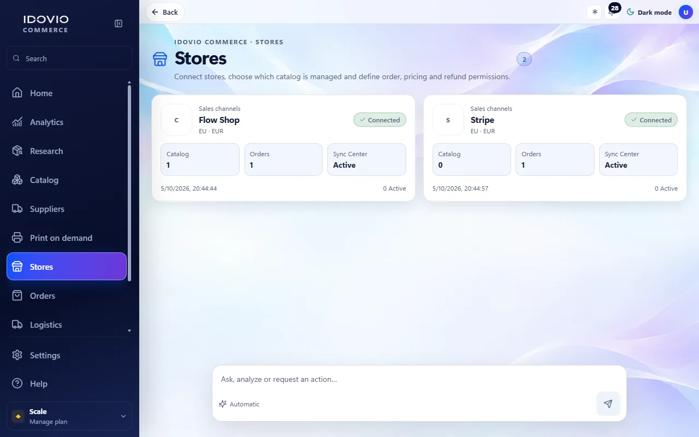Expand the Scale plan chevron
Image resolution: width=699 pixels, height=437 pixels.
click(123, 416)
